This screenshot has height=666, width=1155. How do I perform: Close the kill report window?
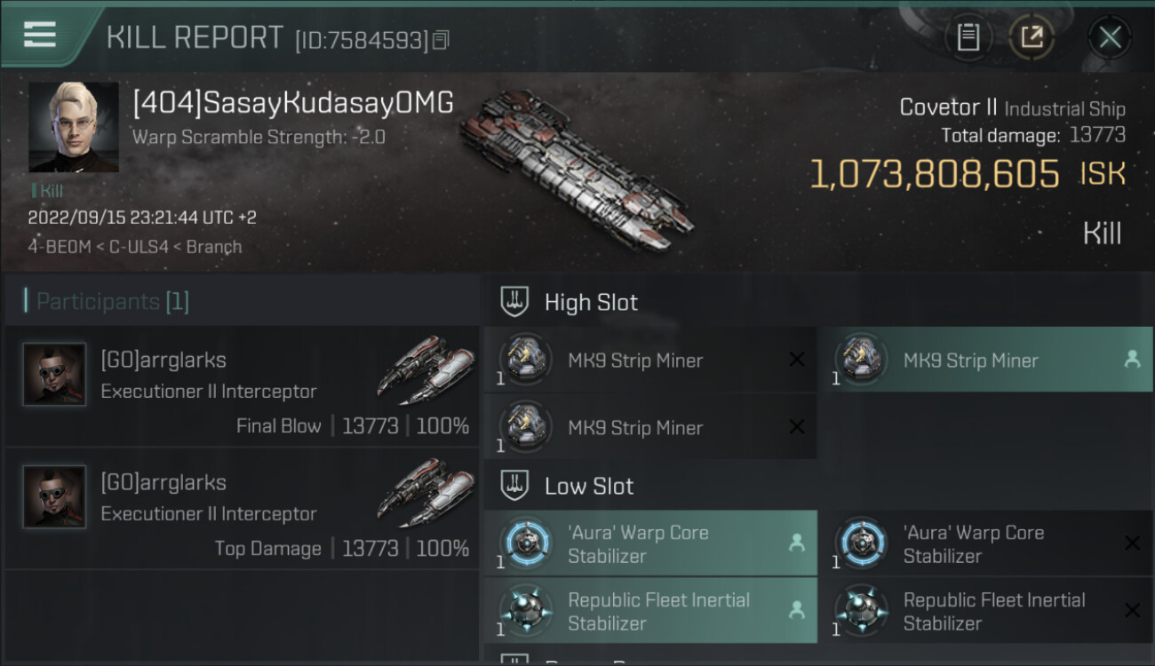click(x=1109, y=37)
